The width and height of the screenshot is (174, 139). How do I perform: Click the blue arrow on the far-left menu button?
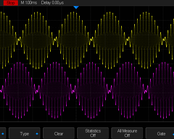[3, 134]
